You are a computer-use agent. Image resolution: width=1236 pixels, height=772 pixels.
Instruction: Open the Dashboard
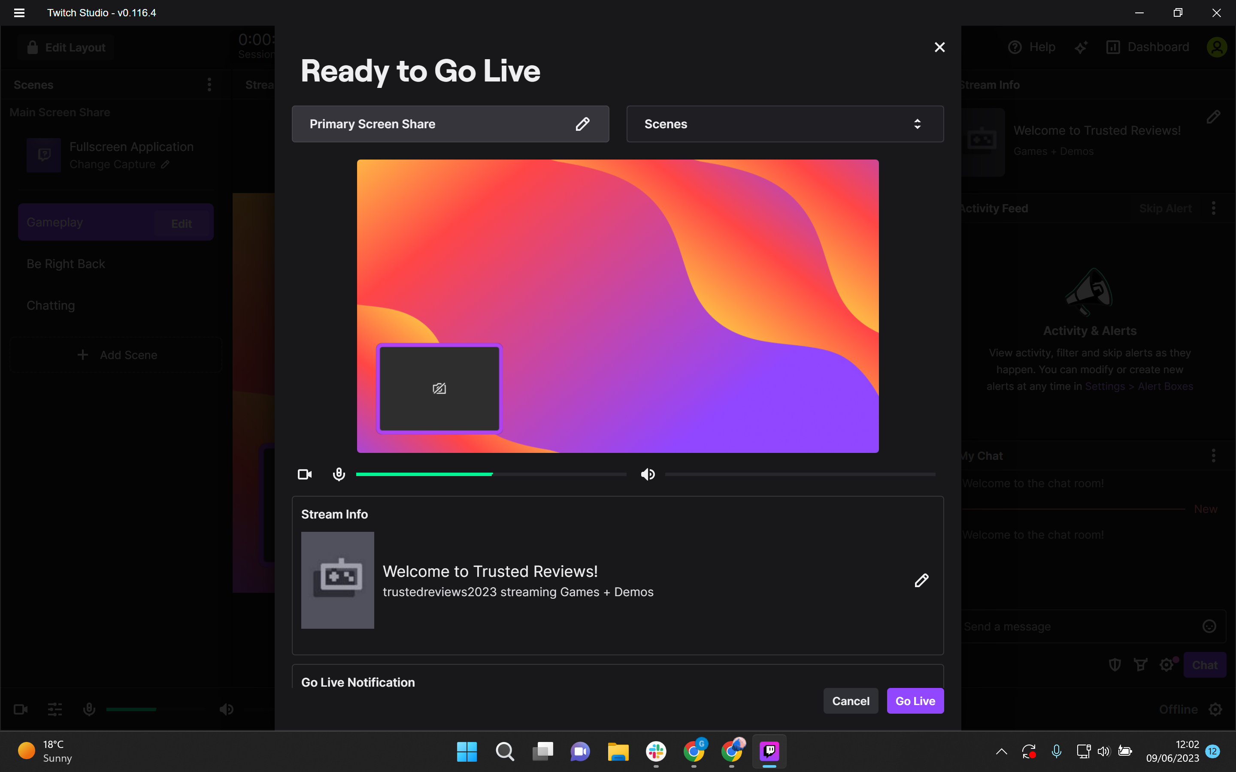1148,47
